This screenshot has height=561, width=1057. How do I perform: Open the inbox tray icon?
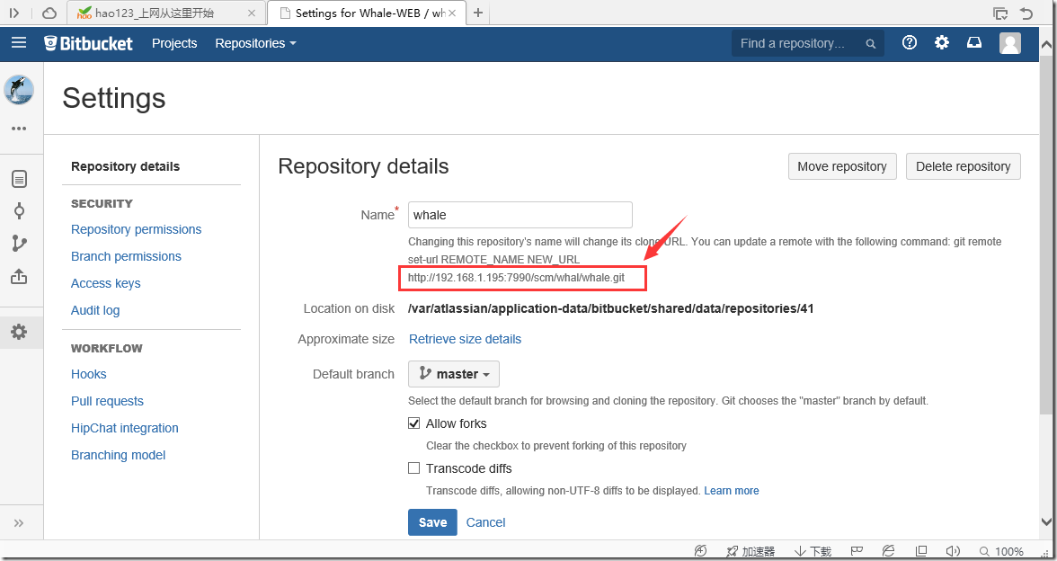click(x=974, y=43)
